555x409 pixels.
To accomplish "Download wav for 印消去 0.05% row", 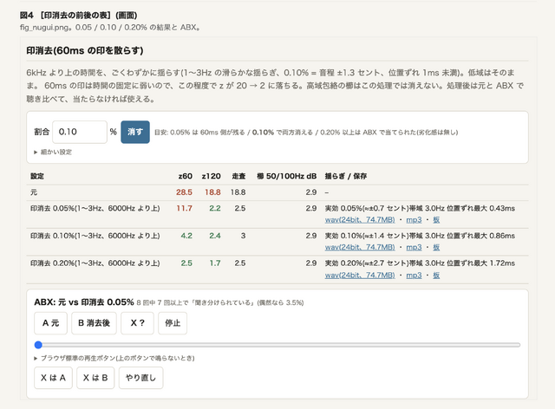I will pyautogui.click(x=360, y=220).
